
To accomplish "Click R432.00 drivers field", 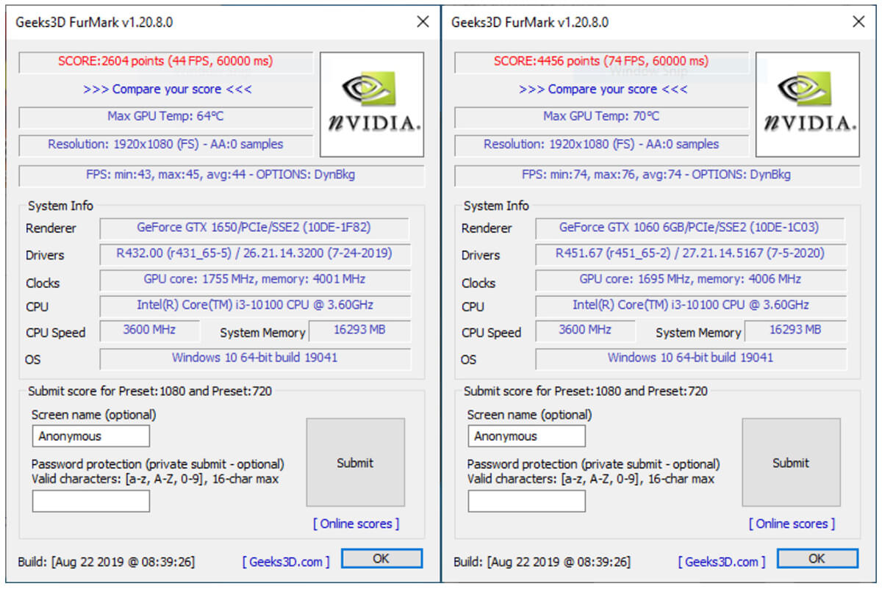I will 254,254.
